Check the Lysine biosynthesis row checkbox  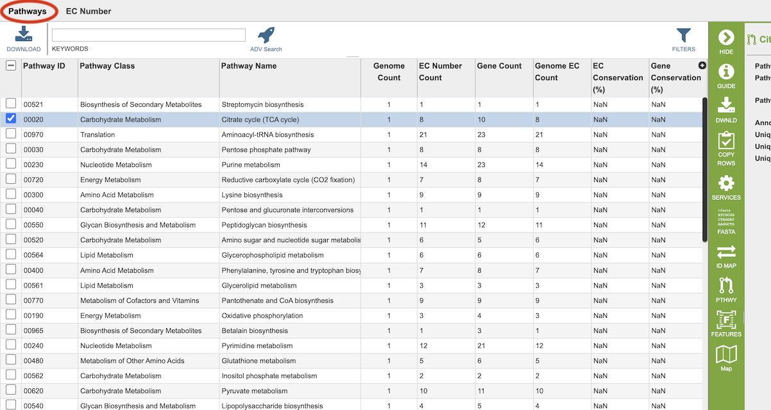11,193
